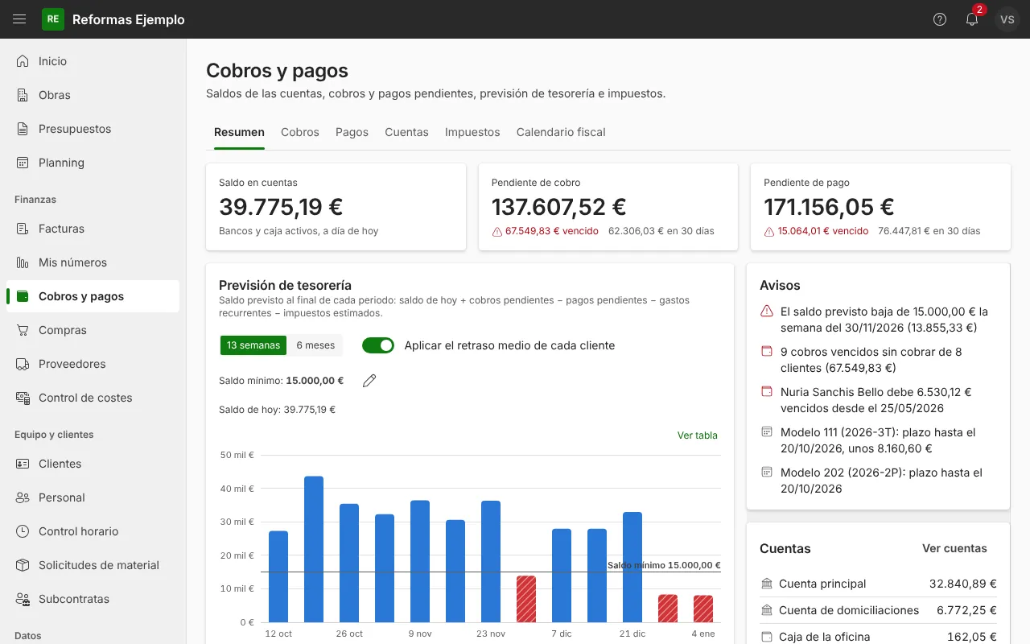Open Solicitudes de material in the sidebar
Viewport: 1030px width, 644px height.
coord(93,565)
